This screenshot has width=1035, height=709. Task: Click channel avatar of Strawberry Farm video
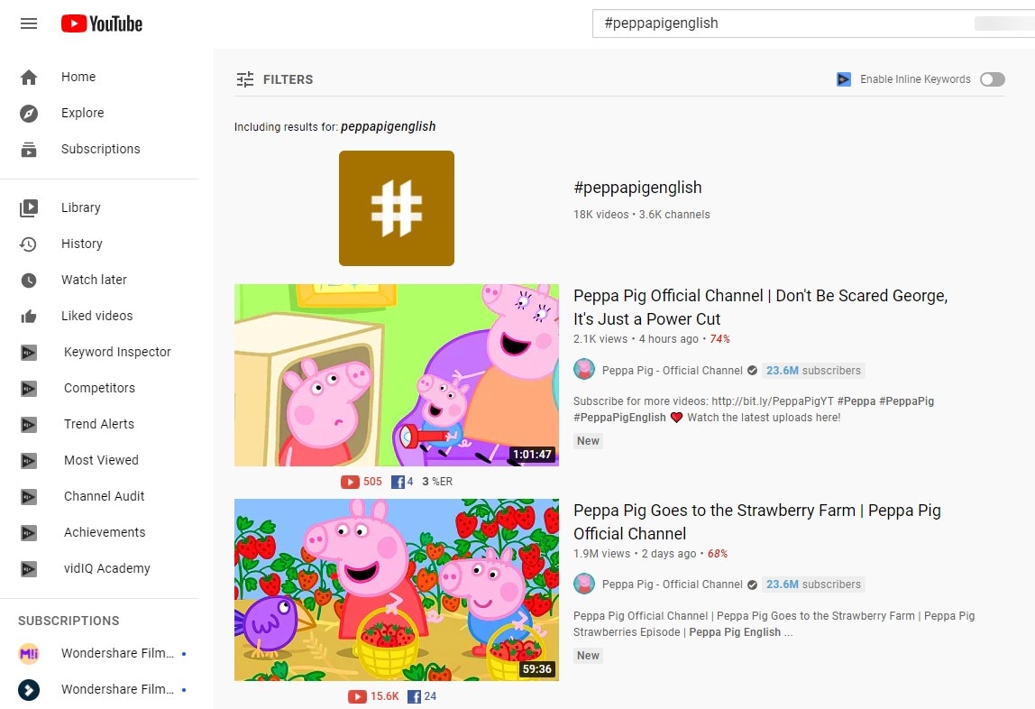[583, 584]
